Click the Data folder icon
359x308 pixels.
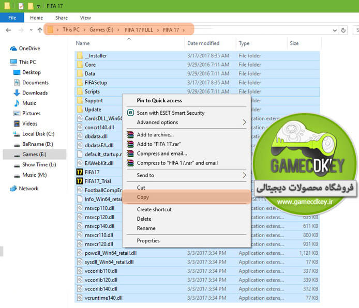coord(80,73)
